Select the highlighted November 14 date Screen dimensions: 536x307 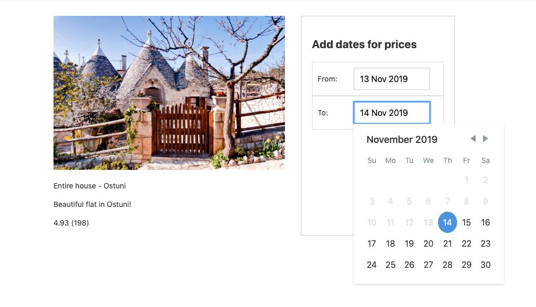click(448, 222)
